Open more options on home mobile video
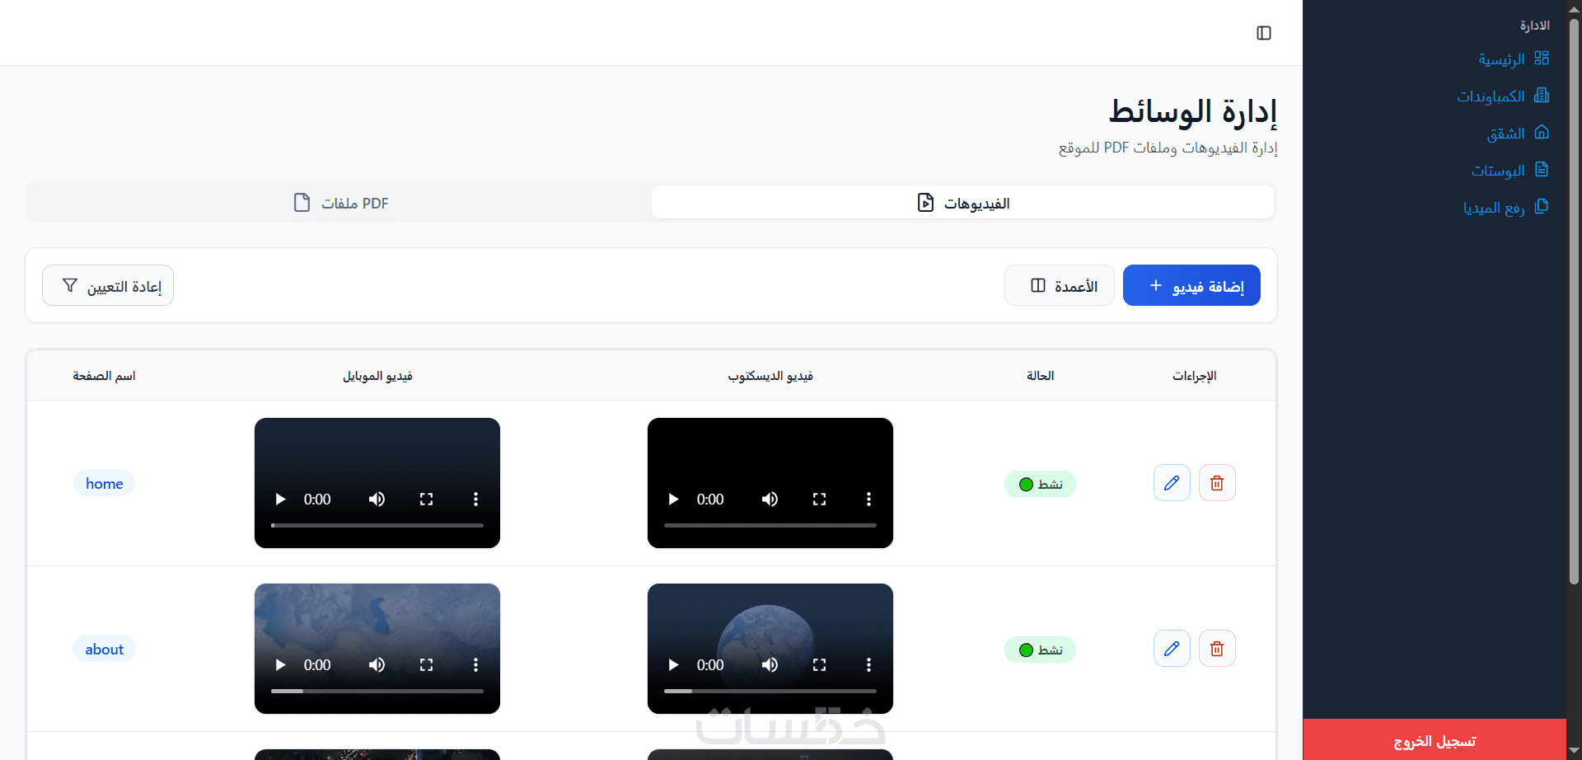 [475, 499]
